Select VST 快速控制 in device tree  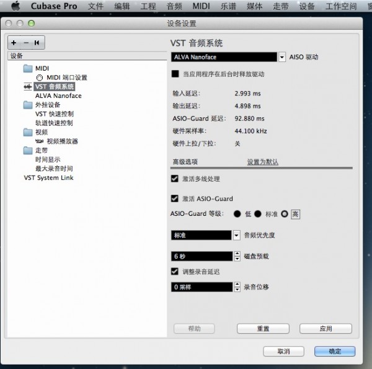click(55, 114)
